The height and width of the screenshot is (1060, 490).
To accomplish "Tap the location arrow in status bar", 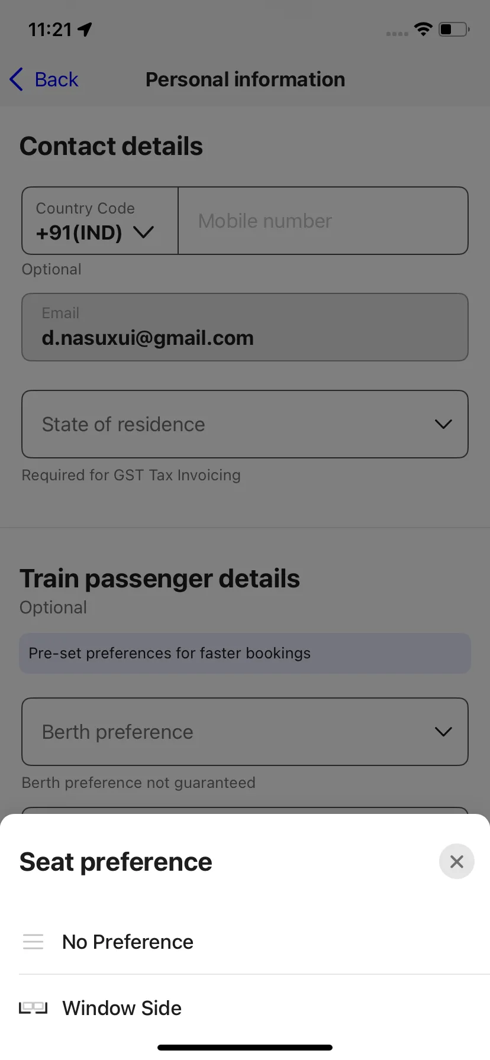I will tap(85, 29).
